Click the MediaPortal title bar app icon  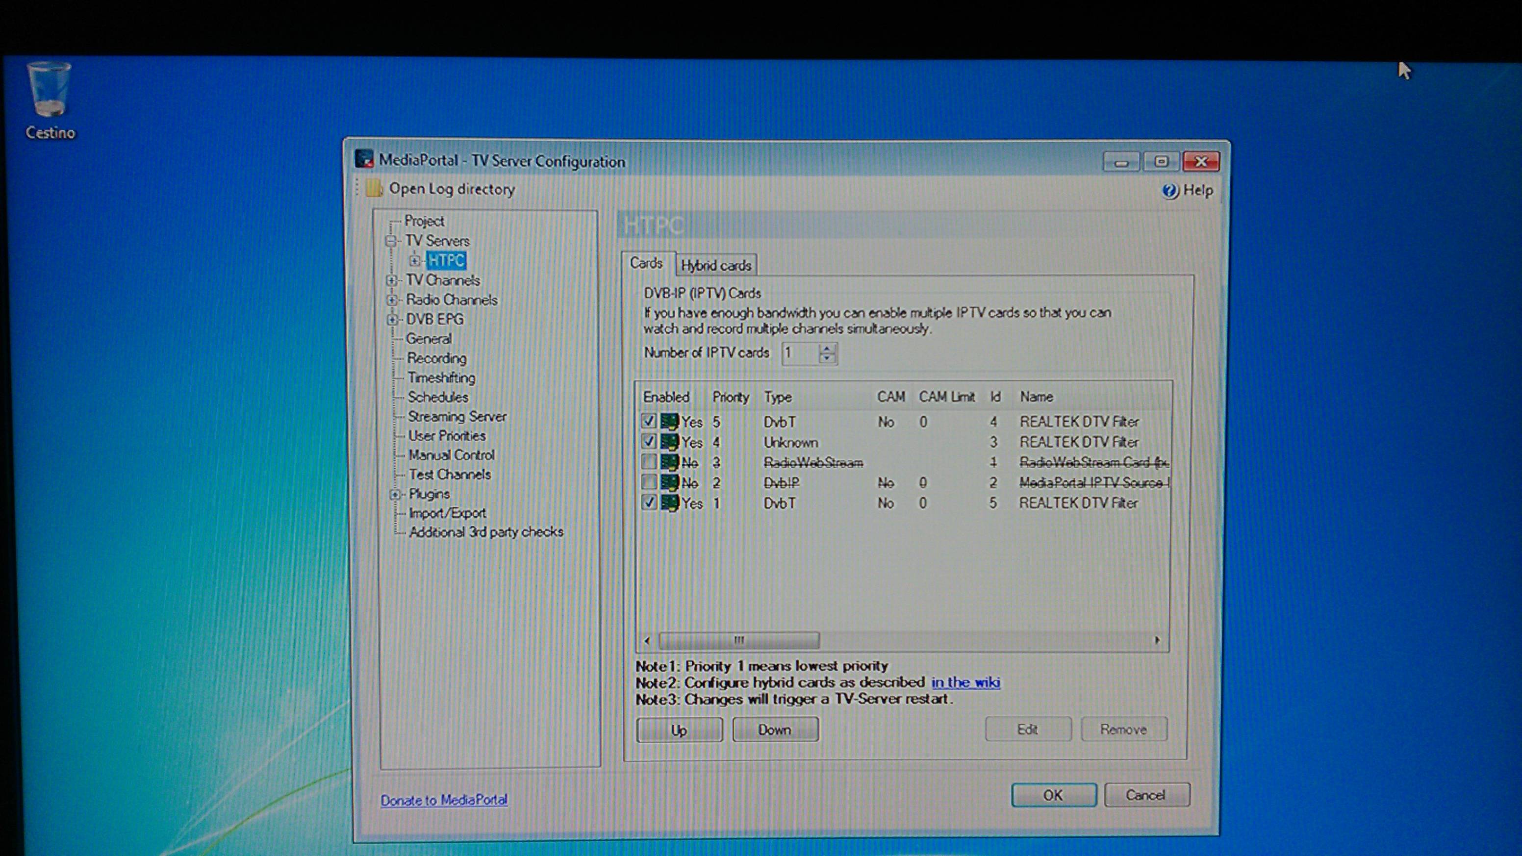[x=364, y=159]
